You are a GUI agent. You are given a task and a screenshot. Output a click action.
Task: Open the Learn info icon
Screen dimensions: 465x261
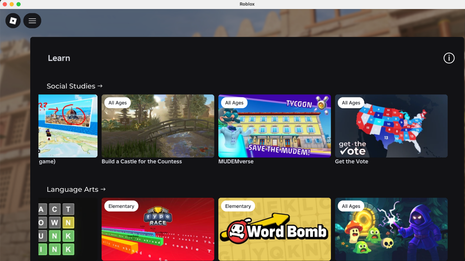[x=449, y=58]
